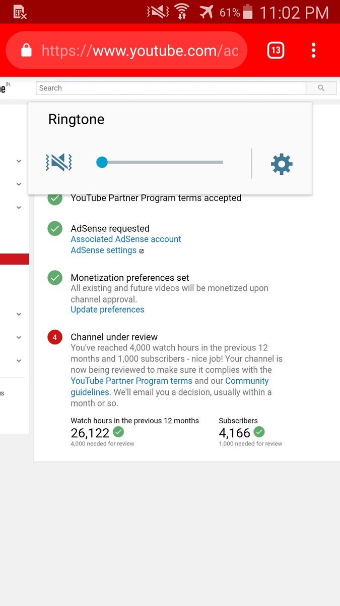Expand the sidebar chevron level with Channel under review
This screenshot has width=340, height=606.
[x=19, y=337]
